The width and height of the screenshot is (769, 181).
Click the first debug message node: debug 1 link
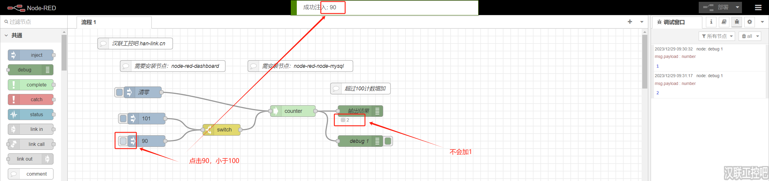point(710,49)
